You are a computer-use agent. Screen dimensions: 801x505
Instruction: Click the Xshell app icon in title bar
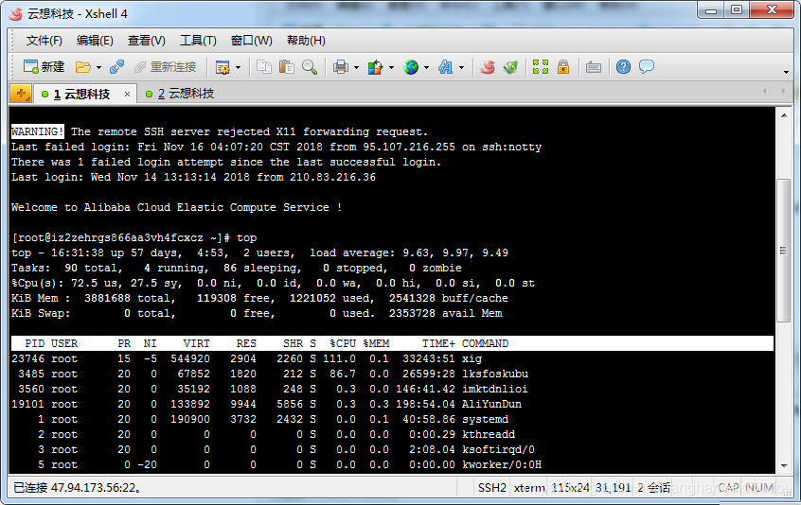pos(16,14)
